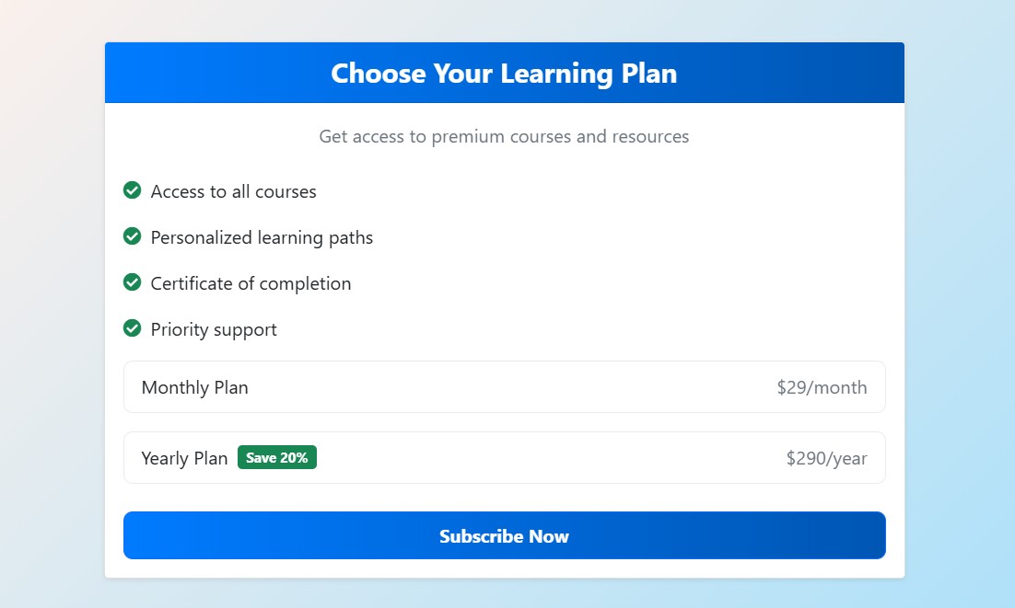Select the Monthly Plan option
This screenshot has height=608, width=1015.
tap(505, 386)
